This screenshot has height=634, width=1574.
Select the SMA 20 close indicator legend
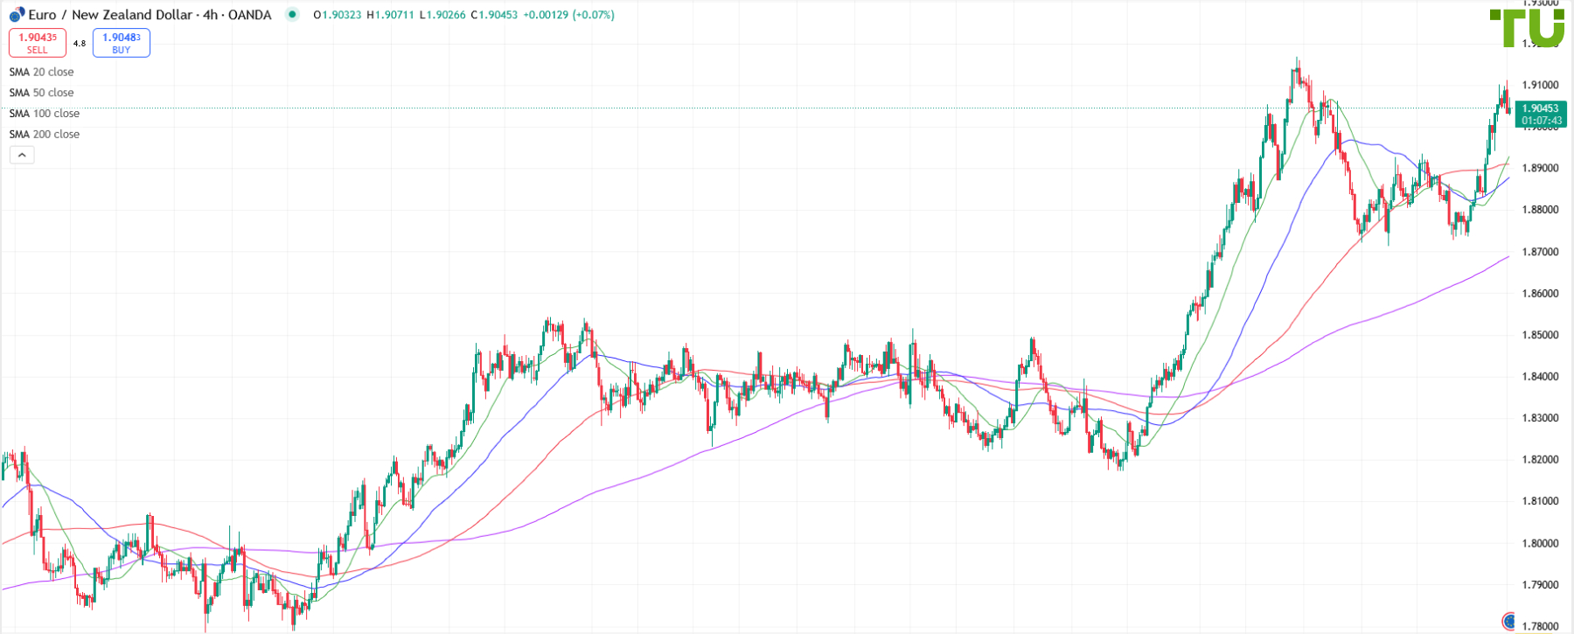coord(42,73)
